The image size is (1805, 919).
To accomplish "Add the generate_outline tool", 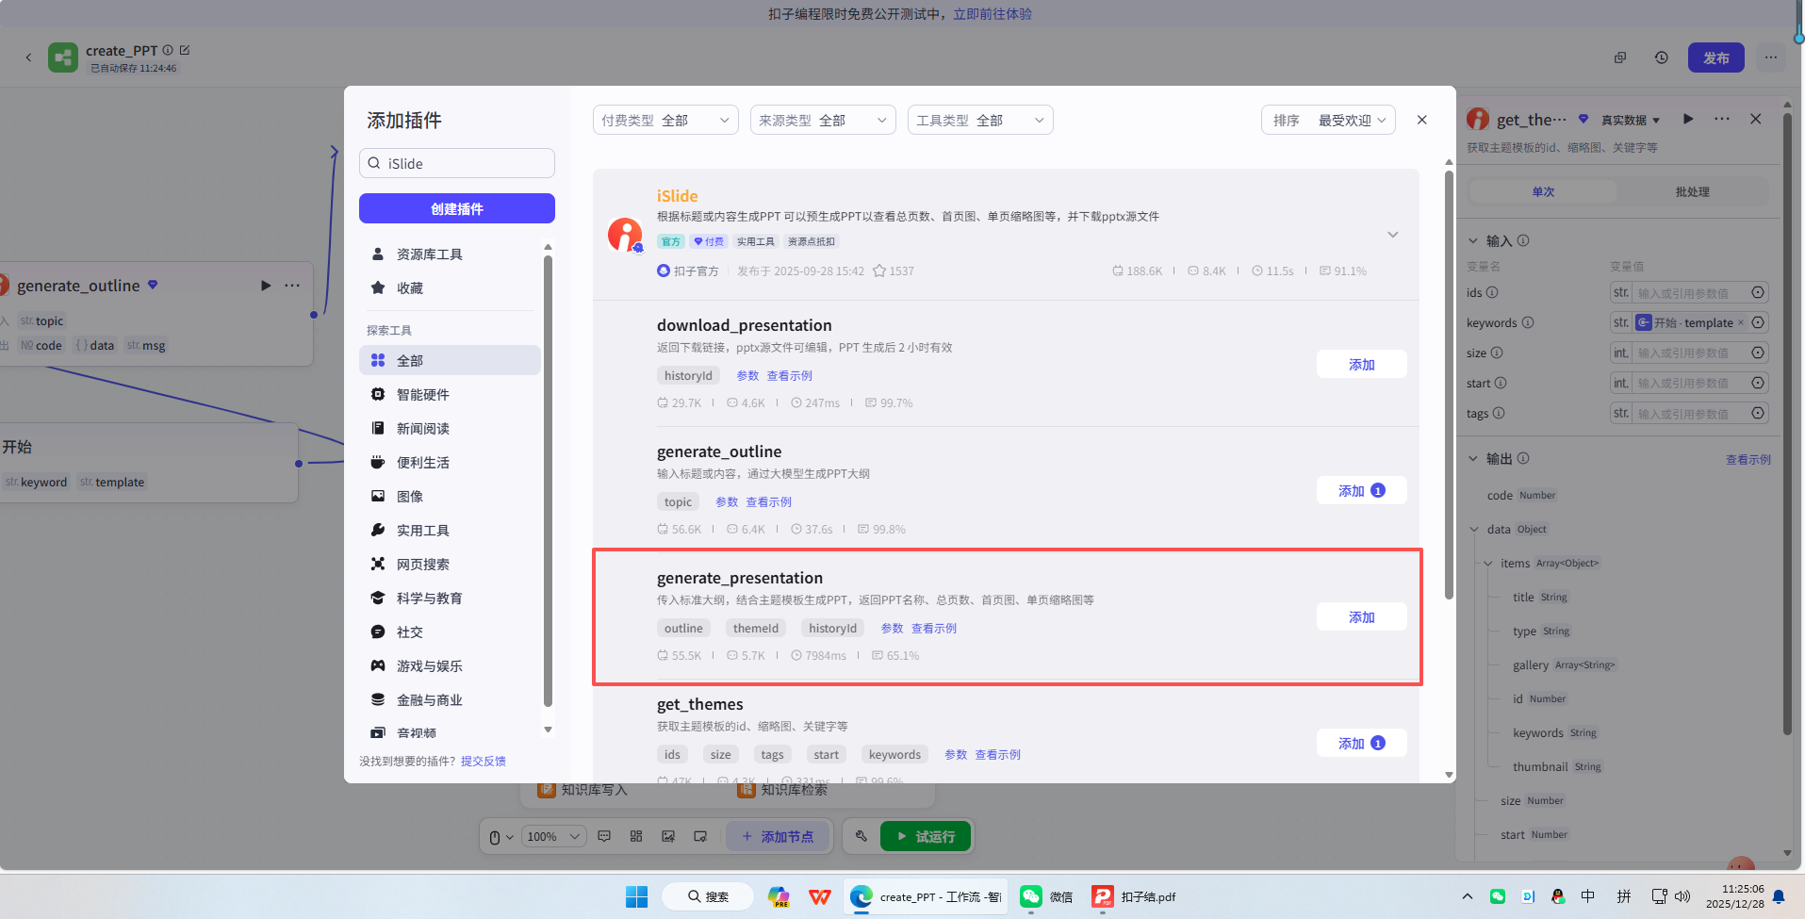I will 1362,490.
